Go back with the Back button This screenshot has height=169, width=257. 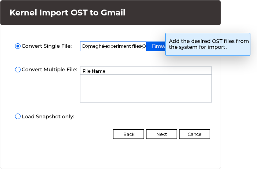(x=128, y=134)
